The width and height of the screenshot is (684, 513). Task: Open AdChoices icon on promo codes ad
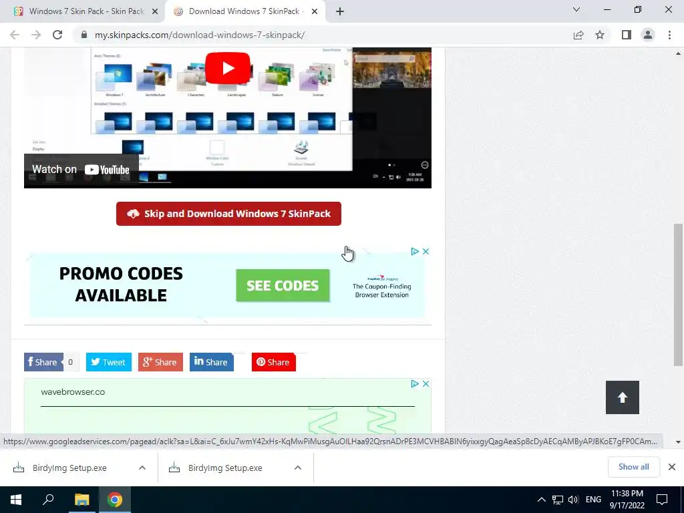pos(414,251)
